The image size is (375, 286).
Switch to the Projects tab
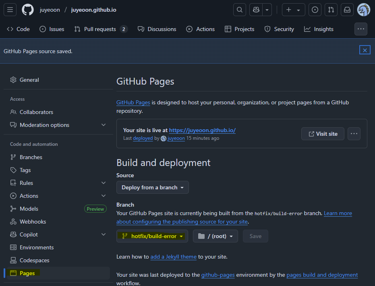click(x=240, y=29)
